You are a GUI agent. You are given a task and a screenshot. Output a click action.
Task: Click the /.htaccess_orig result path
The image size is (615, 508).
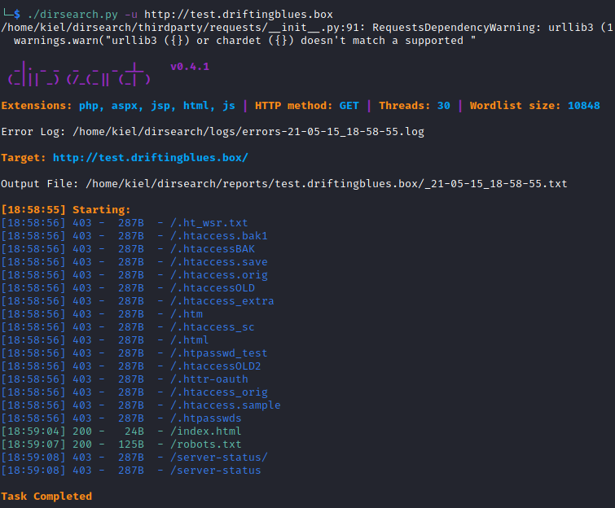click(219, 392)
